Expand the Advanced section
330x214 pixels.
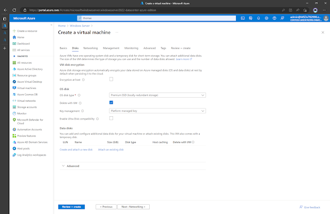coord(71,166)
